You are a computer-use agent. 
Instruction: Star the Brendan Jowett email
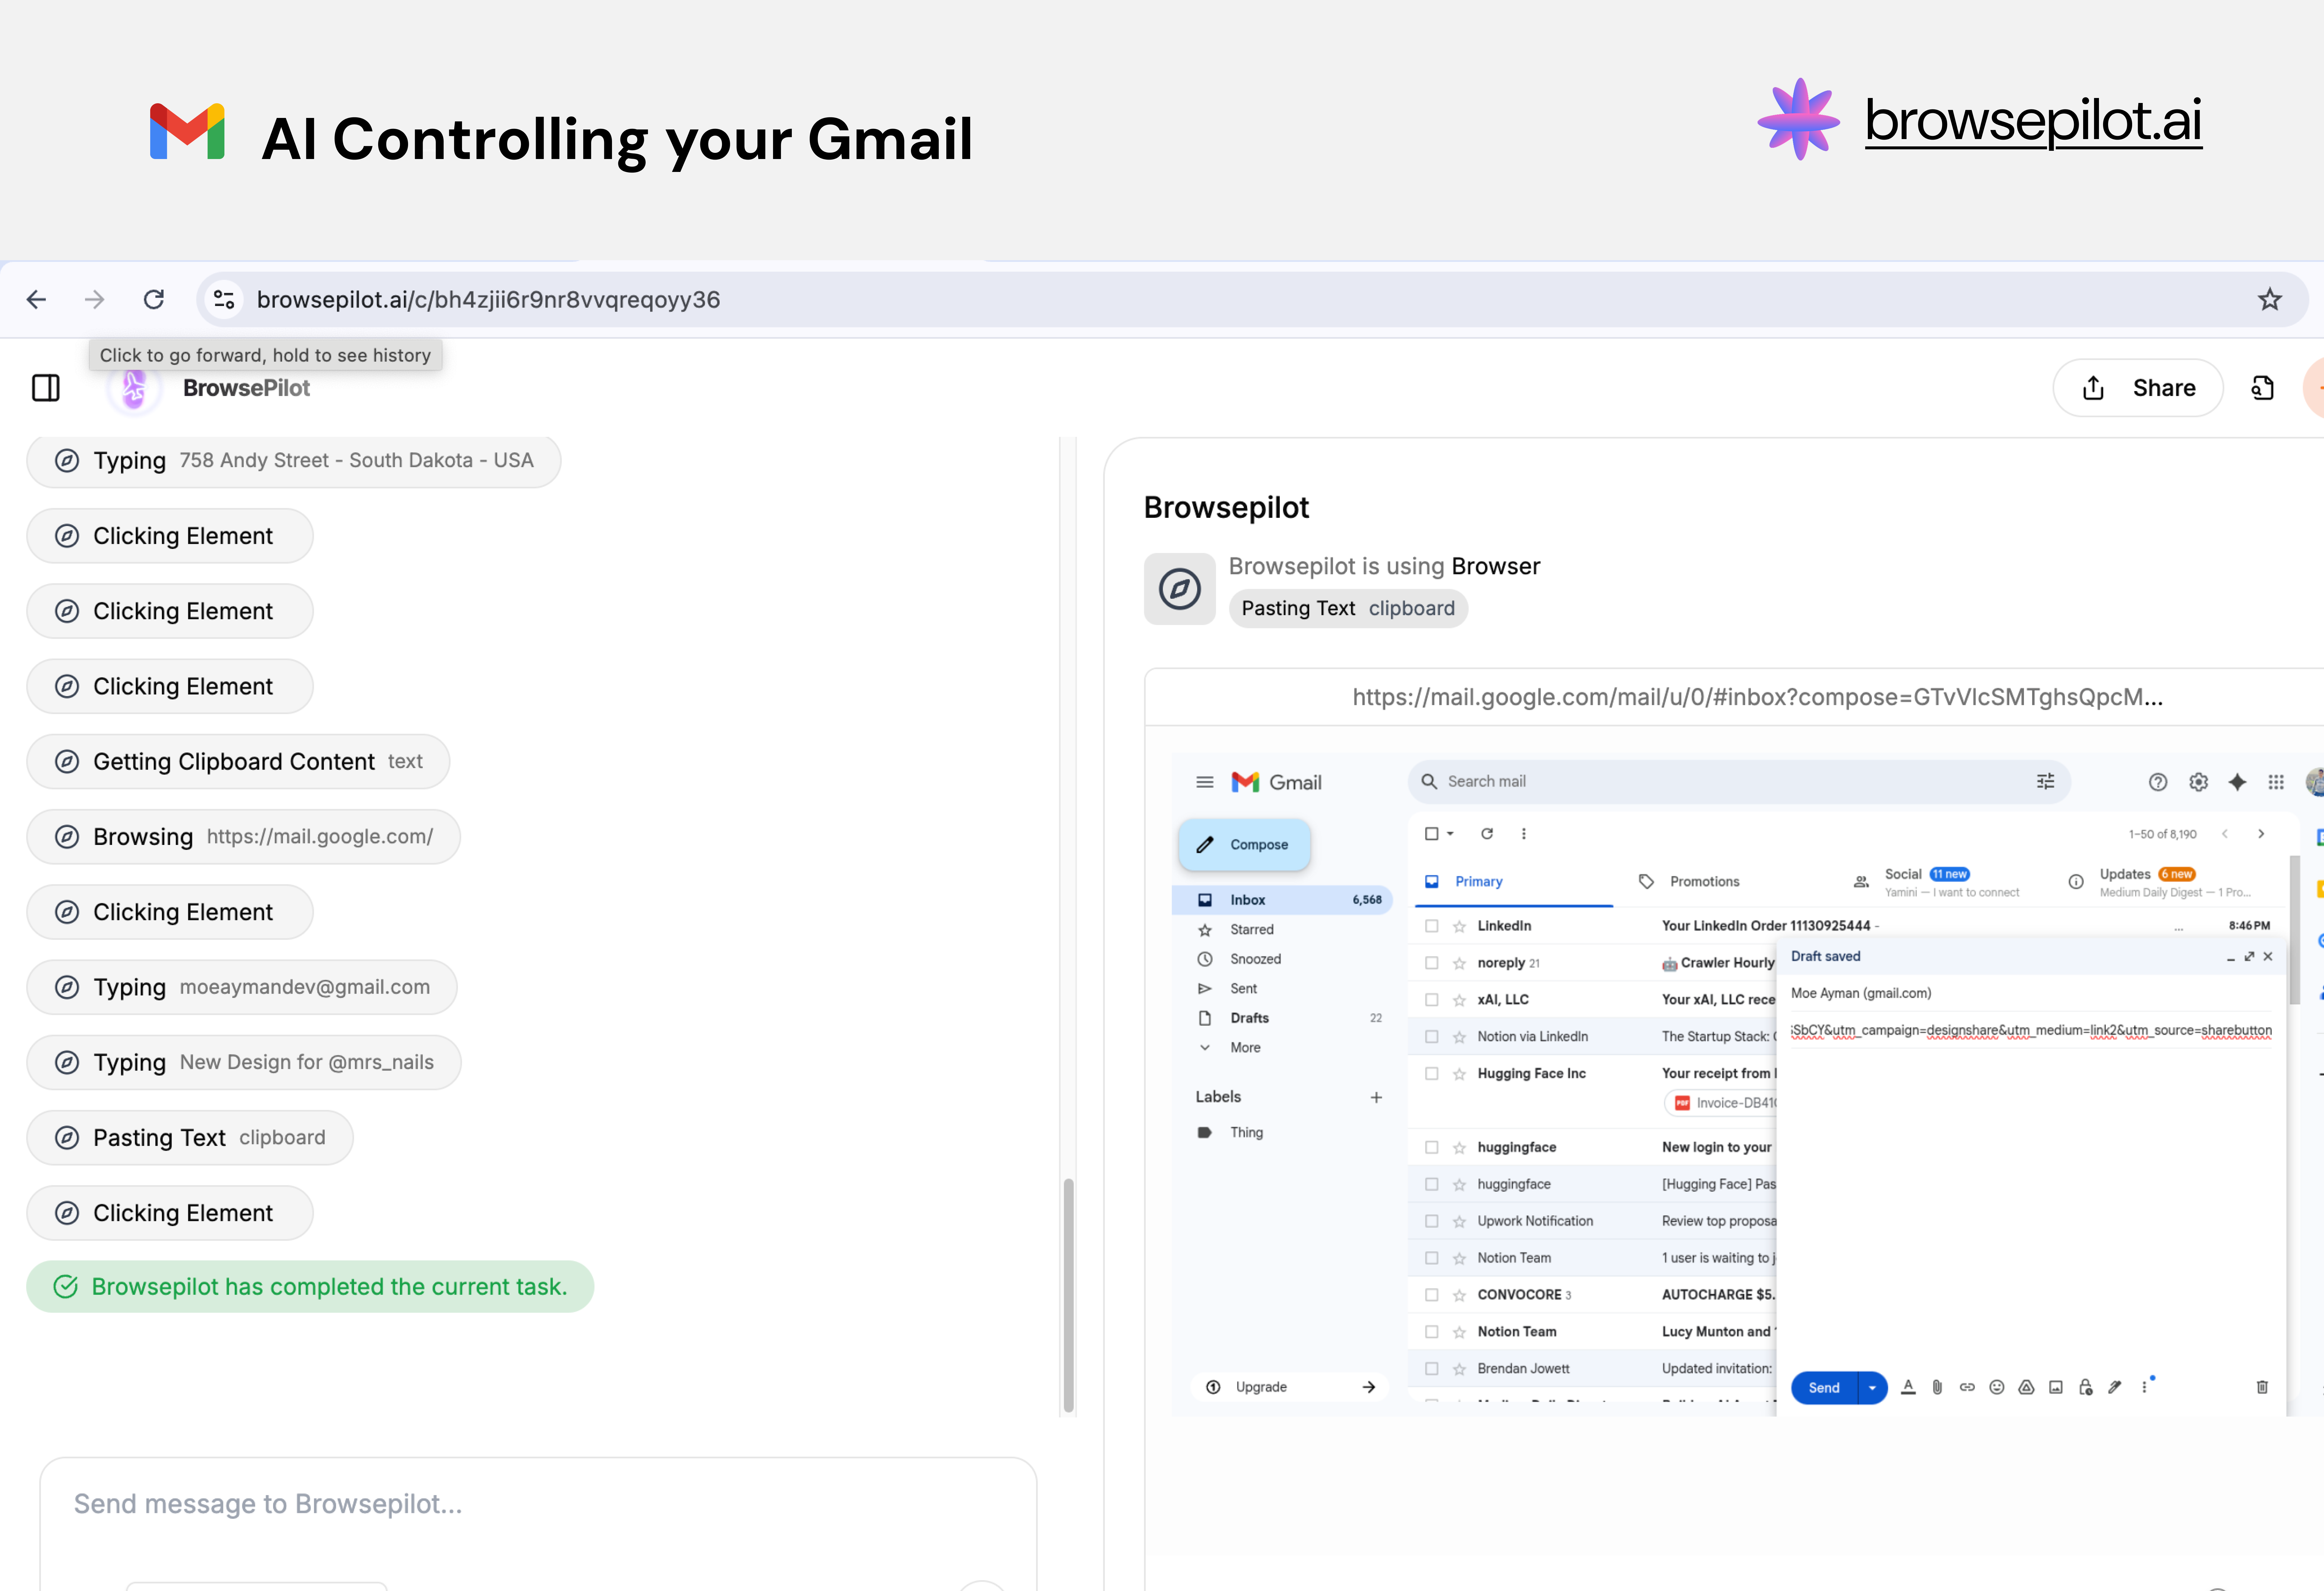(x=1459, y=1369)
